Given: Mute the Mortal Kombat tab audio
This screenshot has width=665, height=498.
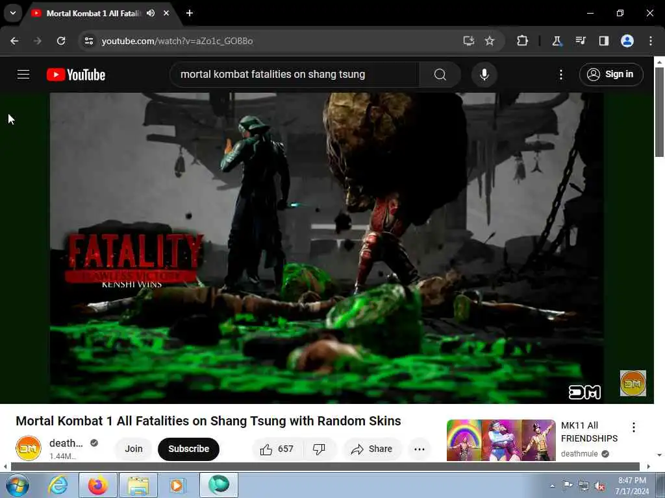Looking at the screenshot, I should click(151, 13).
